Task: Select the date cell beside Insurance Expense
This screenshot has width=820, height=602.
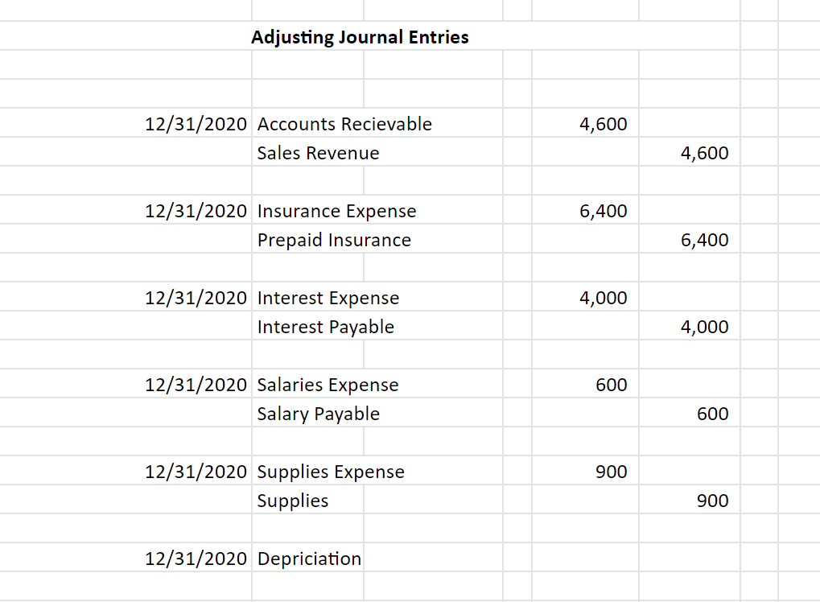Action: [x=196, y=211]
